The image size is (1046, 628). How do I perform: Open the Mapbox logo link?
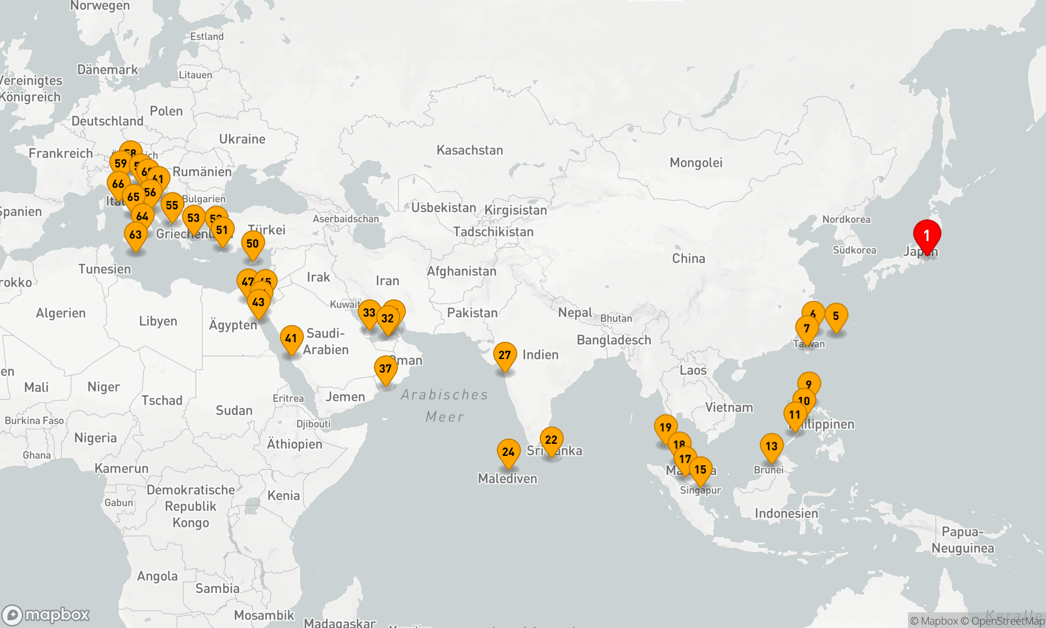pos(46,614)
